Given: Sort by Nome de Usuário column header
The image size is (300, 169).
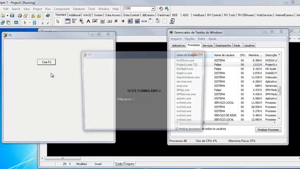Looking at the screenshot, I should click(x=224, y=55).
